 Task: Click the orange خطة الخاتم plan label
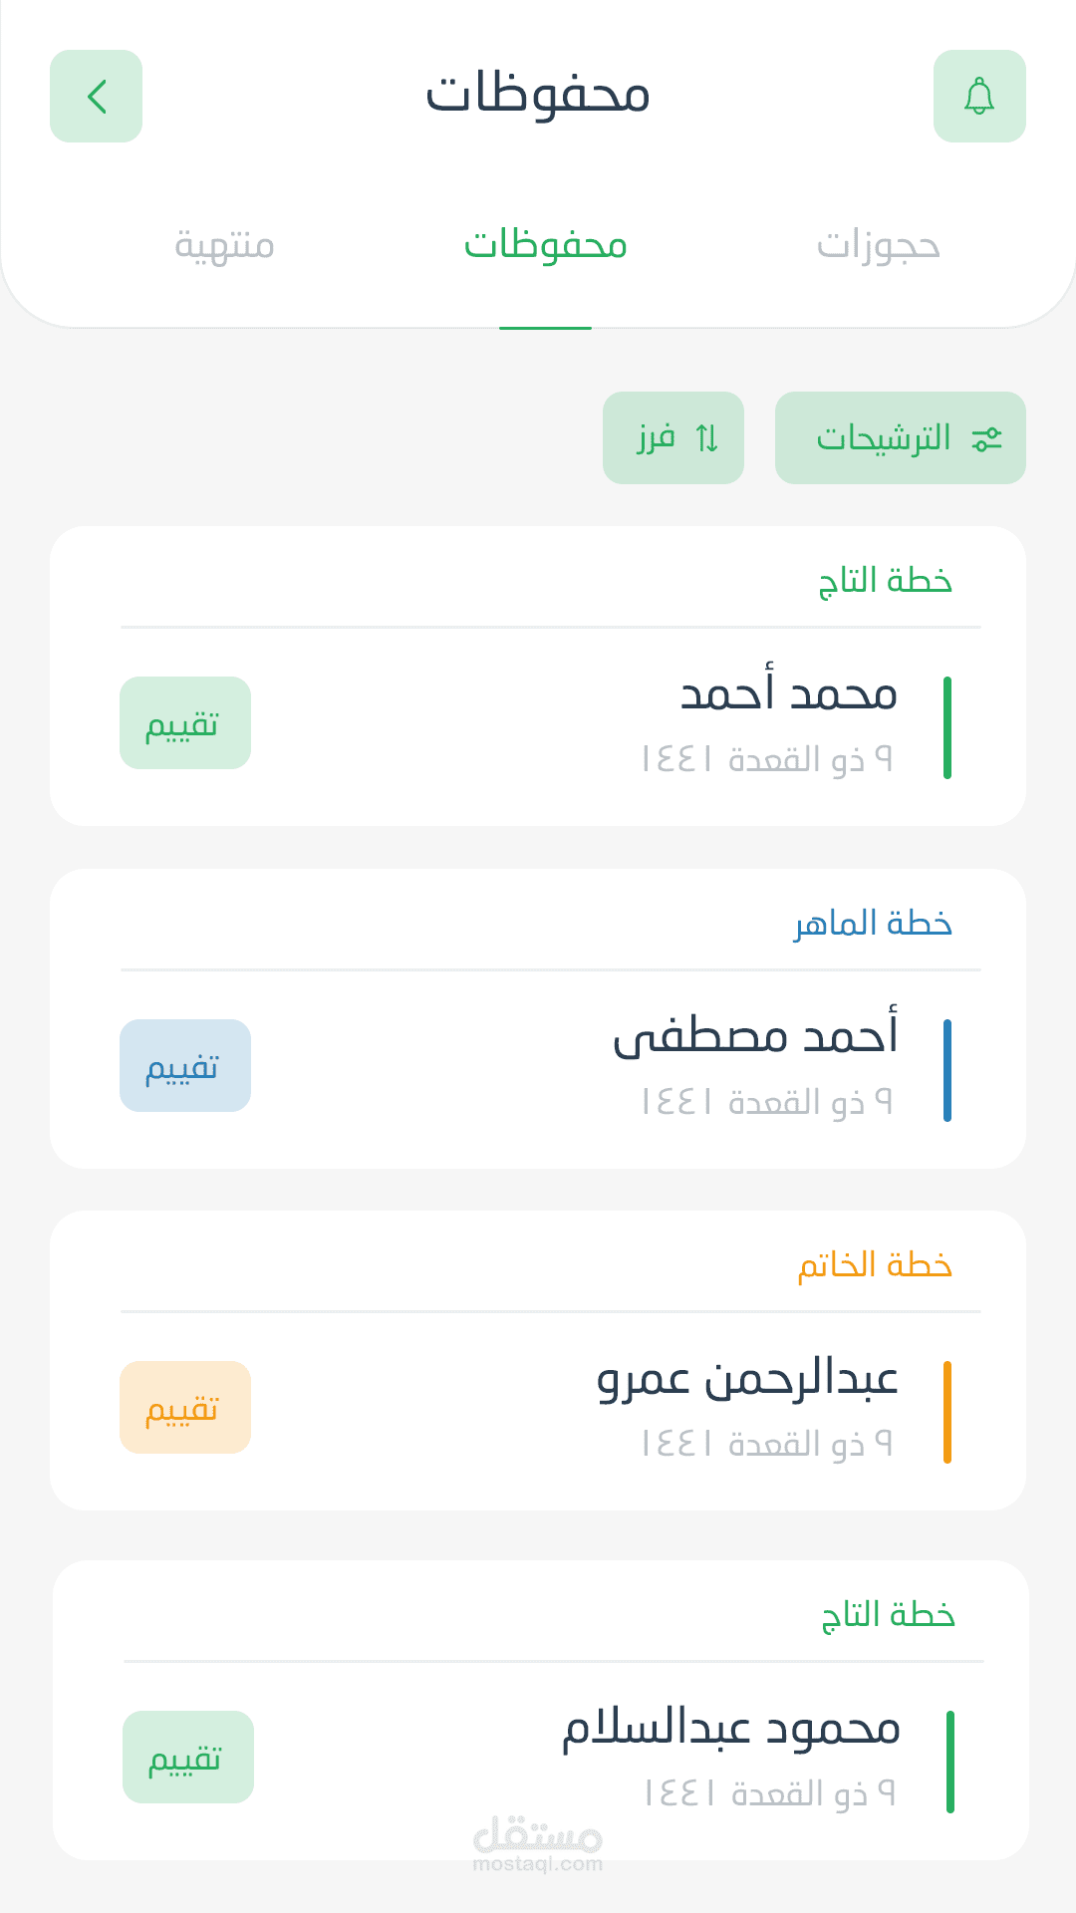(875, 1265)
